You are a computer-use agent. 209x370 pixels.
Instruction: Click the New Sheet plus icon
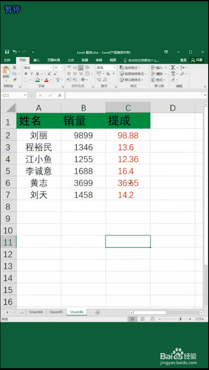pos(98,312)
